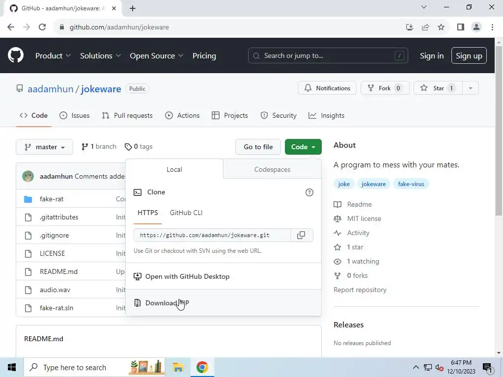
Task: Reload the page
Action: tap(42, 27)
